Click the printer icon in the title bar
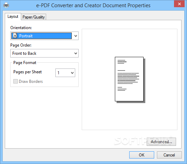The image size is (187, 164). click(x=6, y=5)
